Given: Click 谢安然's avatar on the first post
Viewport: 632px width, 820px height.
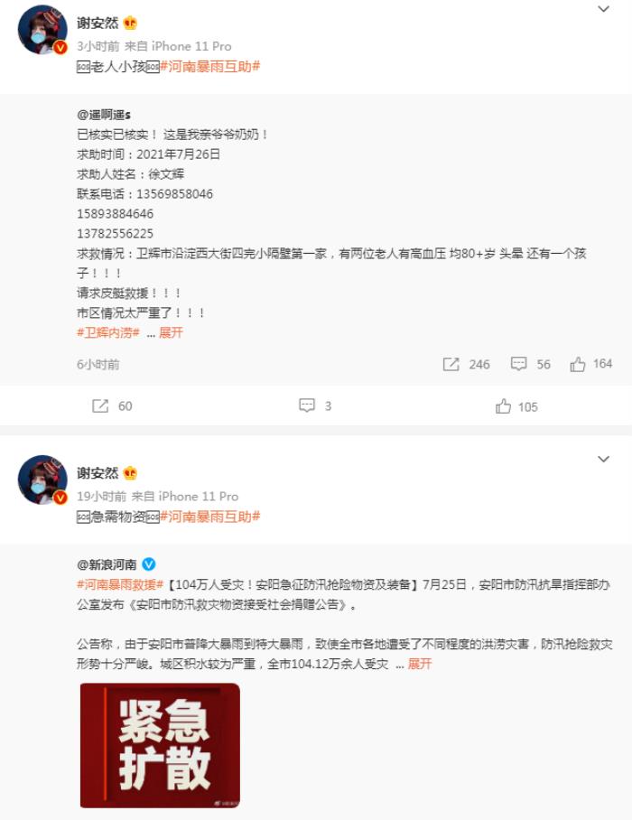Looking at the screenshot, I should point(42,30).
